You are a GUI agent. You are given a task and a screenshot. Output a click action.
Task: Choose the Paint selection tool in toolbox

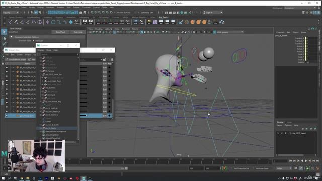point(4,44)
